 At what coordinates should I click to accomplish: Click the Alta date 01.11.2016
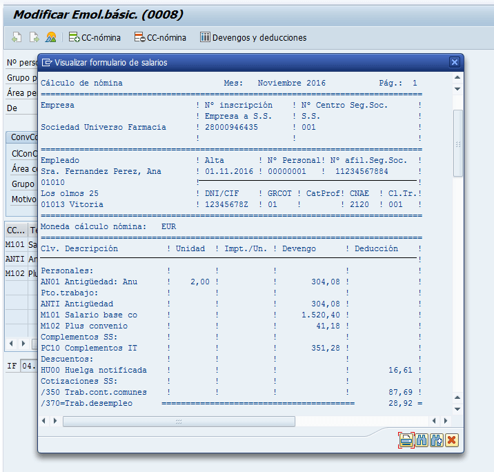click(229, 171)
